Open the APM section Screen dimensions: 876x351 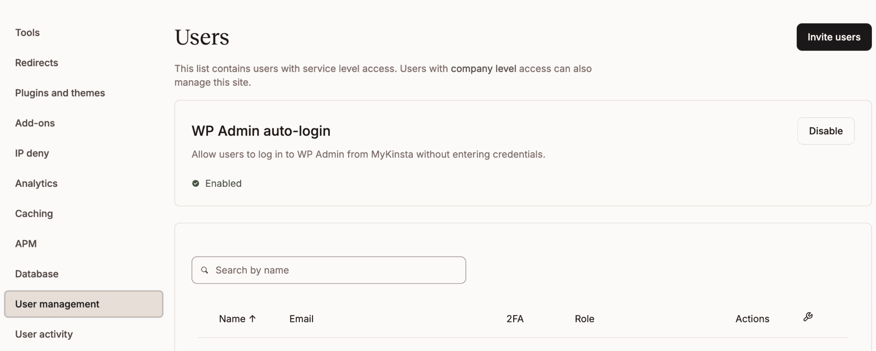pyautogui.click(x=26, y=243)
